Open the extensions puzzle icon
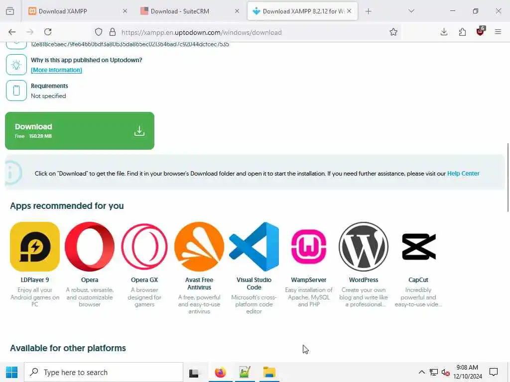 pos(462,32)
